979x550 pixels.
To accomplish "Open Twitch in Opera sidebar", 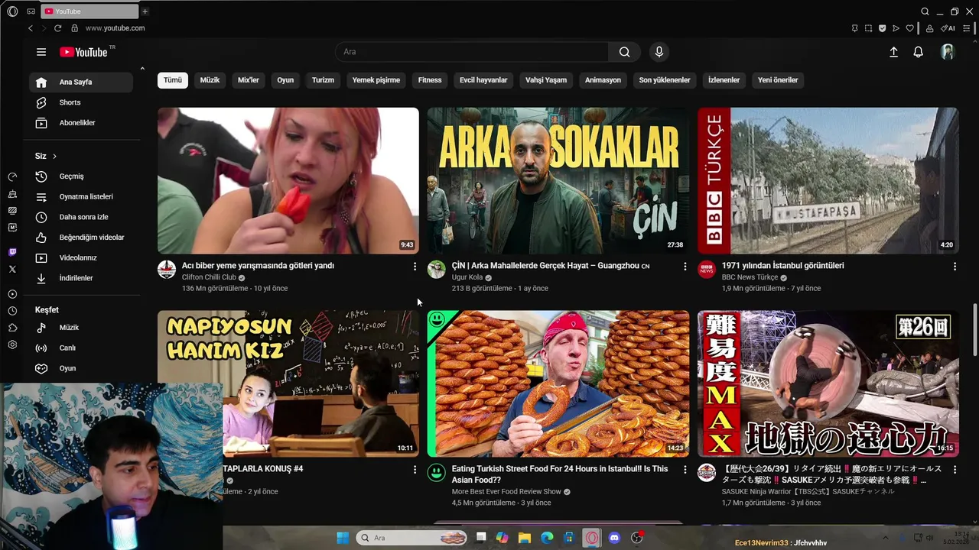I will tap(12, 252).
